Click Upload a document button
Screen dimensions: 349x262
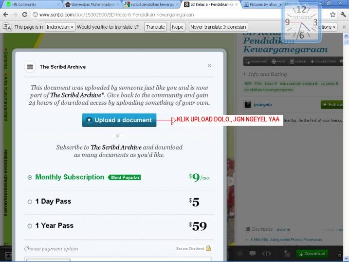pyautogui.click(x=119, y=120)
